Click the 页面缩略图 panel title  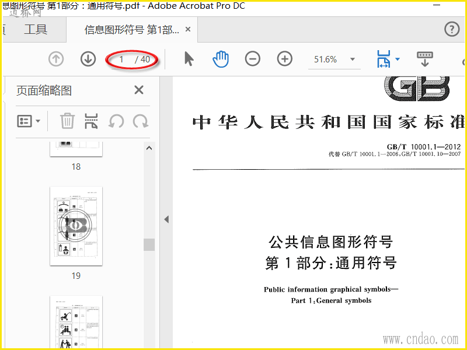[x=44, y=90]
